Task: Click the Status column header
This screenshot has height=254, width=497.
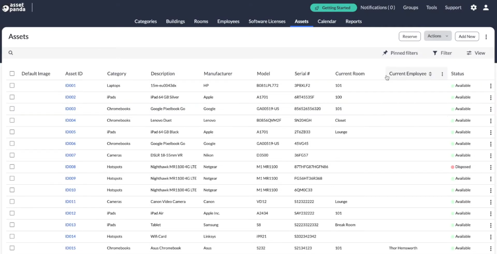Action: point(457,74)
